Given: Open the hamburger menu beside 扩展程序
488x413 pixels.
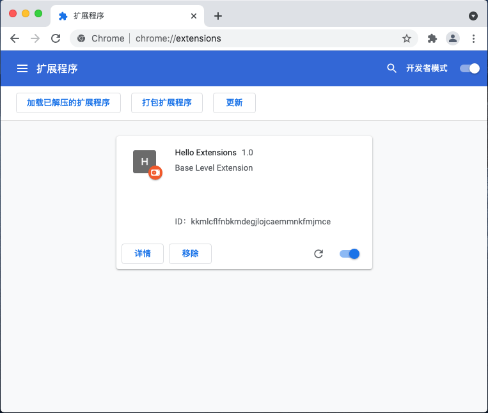Looking at the screenshot, I should pyautogui.click(x=22, y=68).
